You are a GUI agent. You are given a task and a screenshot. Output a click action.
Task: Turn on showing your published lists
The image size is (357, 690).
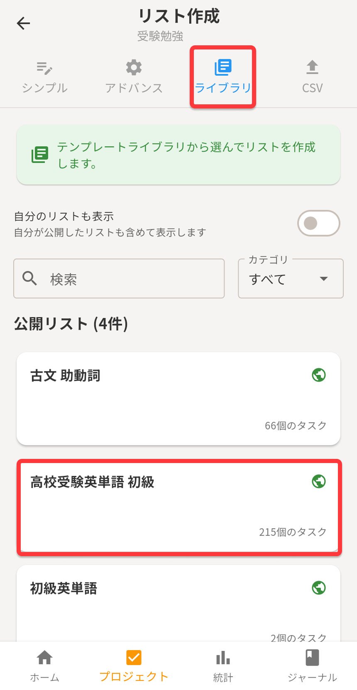[318, 223]
